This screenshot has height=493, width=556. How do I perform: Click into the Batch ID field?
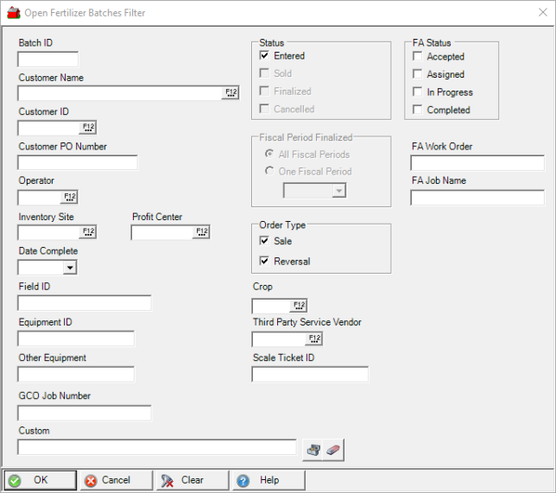pyautogui.click(x=47, y=60)
